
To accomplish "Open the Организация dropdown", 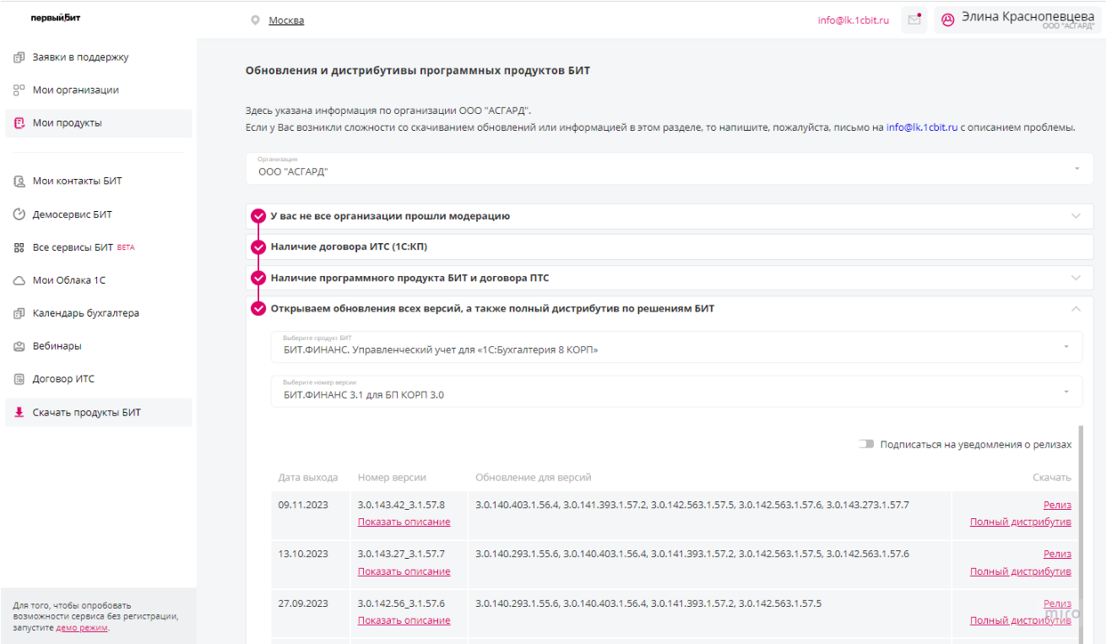I will click(669, 169).
